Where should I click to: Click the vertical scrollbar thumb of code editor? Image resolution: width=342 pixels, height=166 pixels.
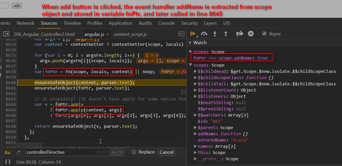184,92
